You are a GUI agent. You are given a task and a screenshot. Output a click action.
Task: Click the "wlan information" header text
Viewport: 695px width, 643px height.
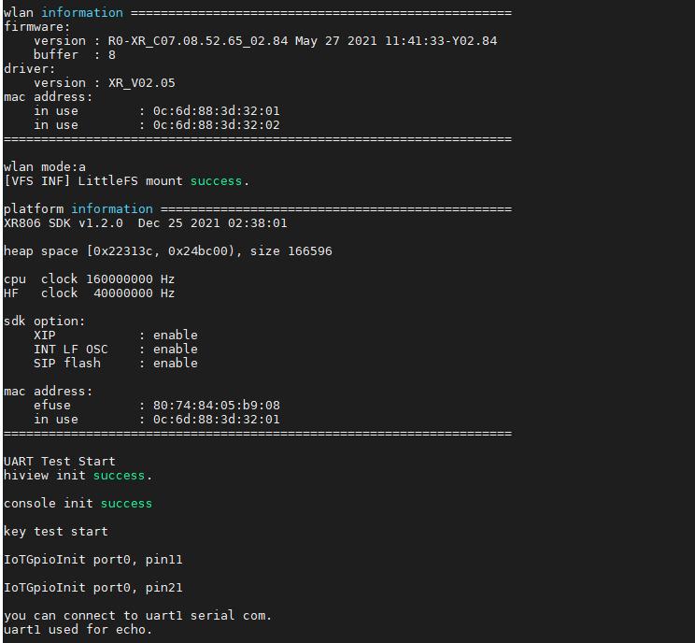coord(63,13)
